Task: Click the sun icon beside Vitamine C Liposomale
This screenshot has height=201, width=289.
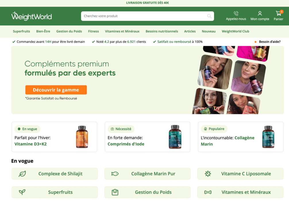Action: tap(208, 174)
